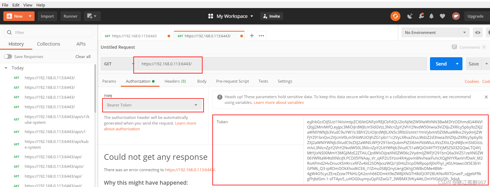The height and width of the screenshot is (187, 490).
Task: Click the new window plus icon
Action: [x=92, y=16]
